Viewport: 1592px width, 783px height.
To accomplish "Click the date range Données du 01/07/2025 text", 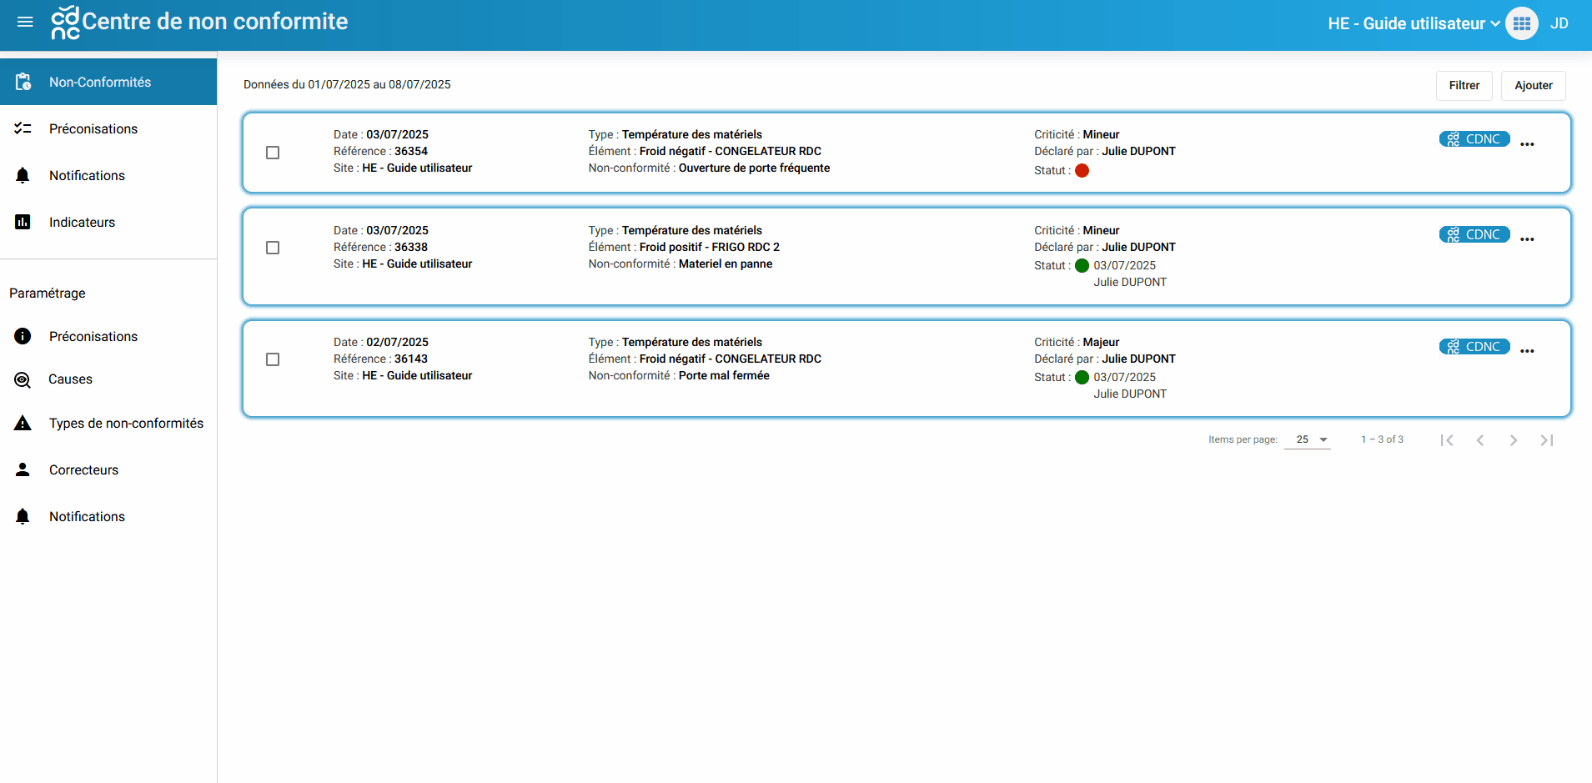I will [347, 84].
